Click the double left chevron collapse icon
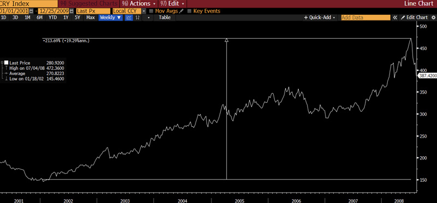Viewport: 437px width, 203px height. [395, 17]
